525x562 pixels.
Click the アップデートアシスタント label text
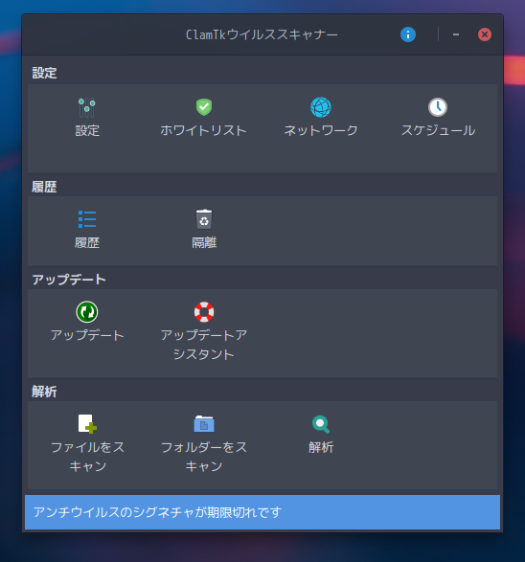pos(204,345)
